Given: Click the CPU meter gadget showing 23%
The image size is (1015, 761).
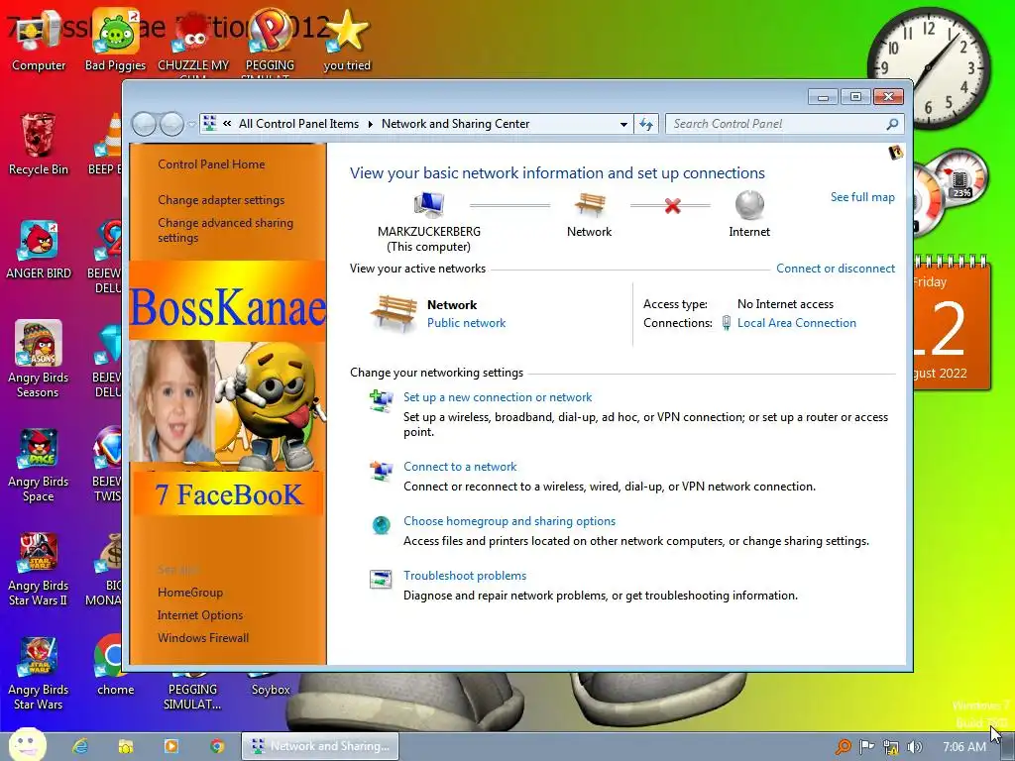Looking at the screenshot, I should [959, 177].
